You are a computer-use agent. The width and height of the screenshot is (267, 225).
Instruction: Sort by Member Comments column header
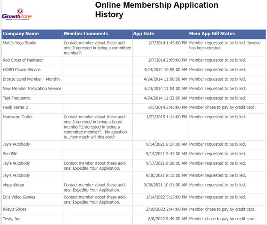click(86, 33)
